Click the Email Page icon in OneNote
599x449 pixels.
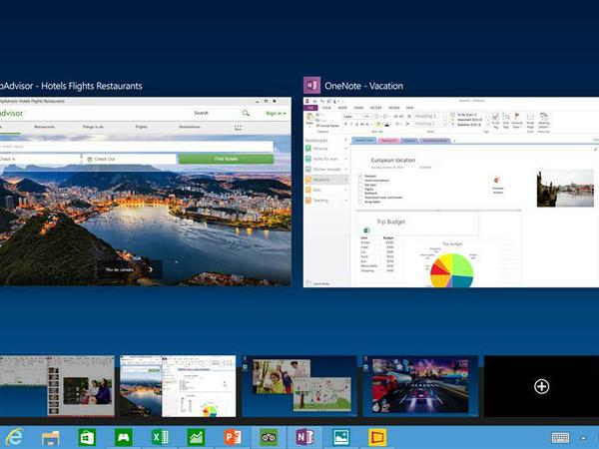tap(530, 121)
